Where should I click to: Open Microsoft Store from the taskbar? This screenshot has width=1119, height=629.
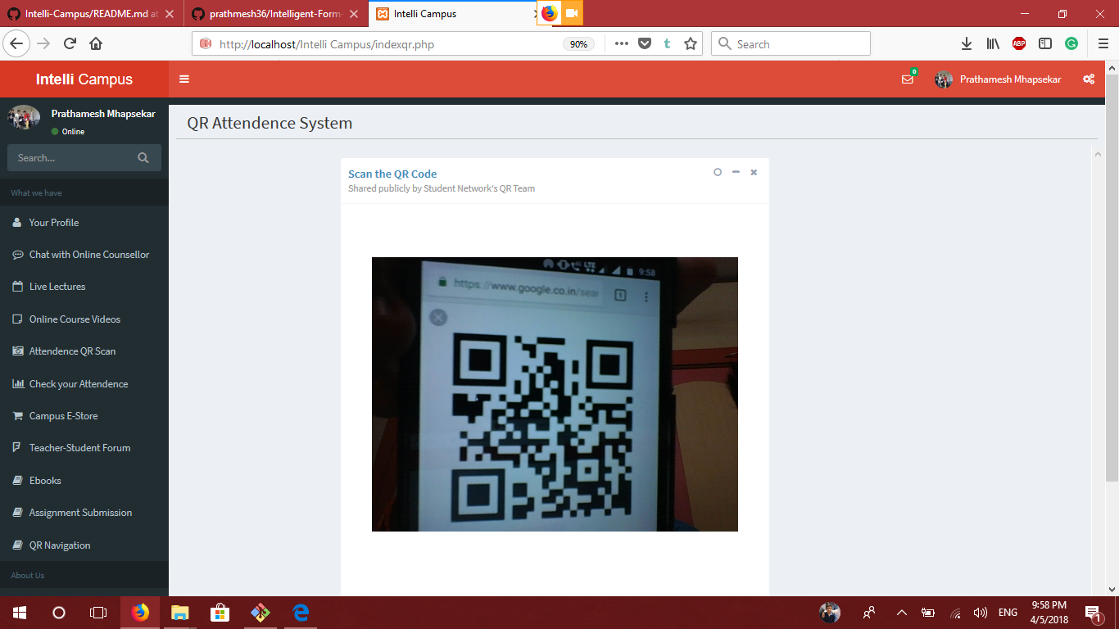(x=220, y=612)
